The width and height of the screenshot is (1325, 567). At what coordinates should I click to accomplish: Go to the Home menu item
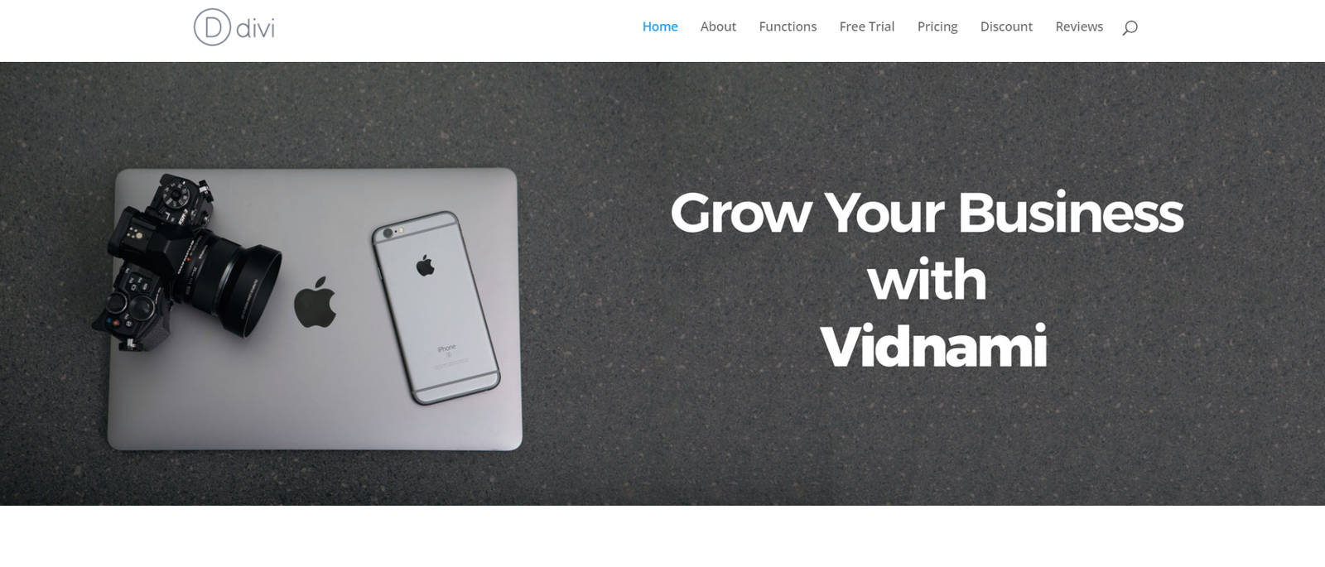[660, 26]
